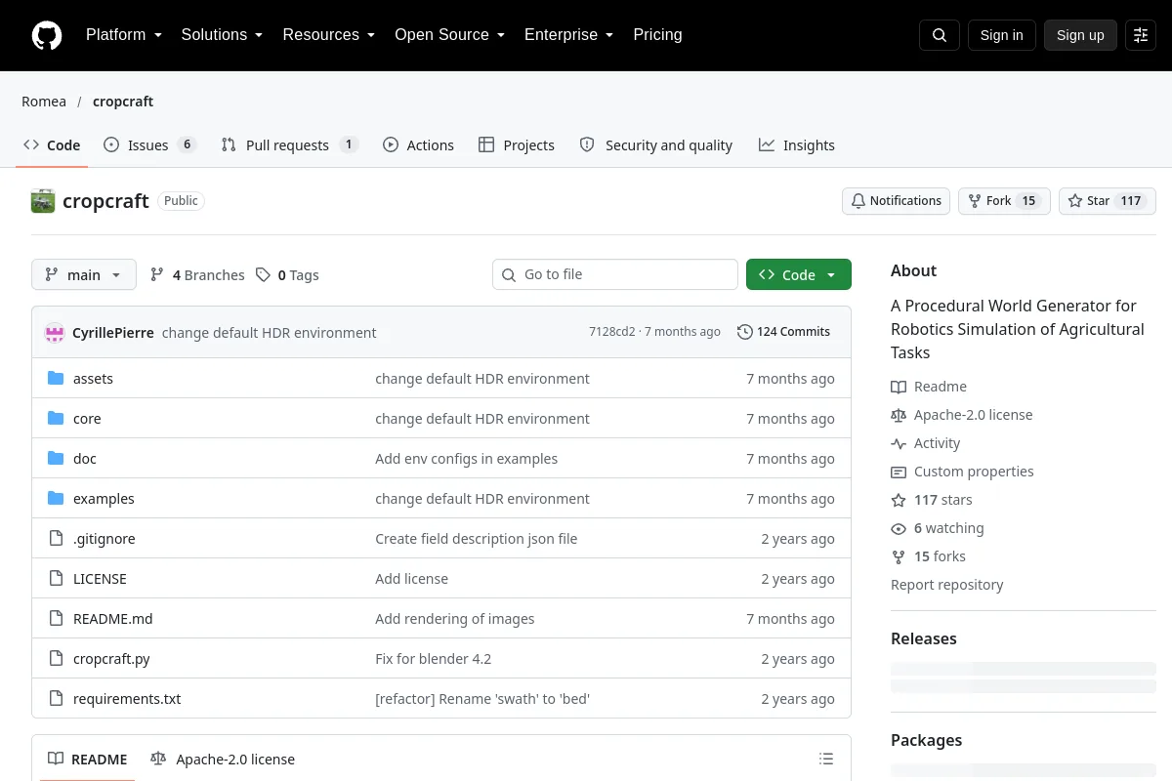The image size is (1172, 781).
Task: Open 'Fix for blender 4.2' commit message
Action: click(434, 659)
